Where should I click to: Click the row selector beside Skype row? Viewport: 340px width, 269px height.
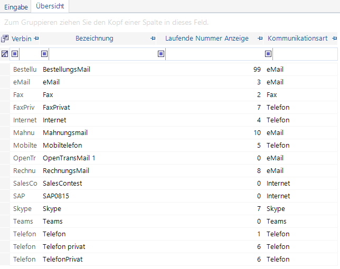click(5, 209)
